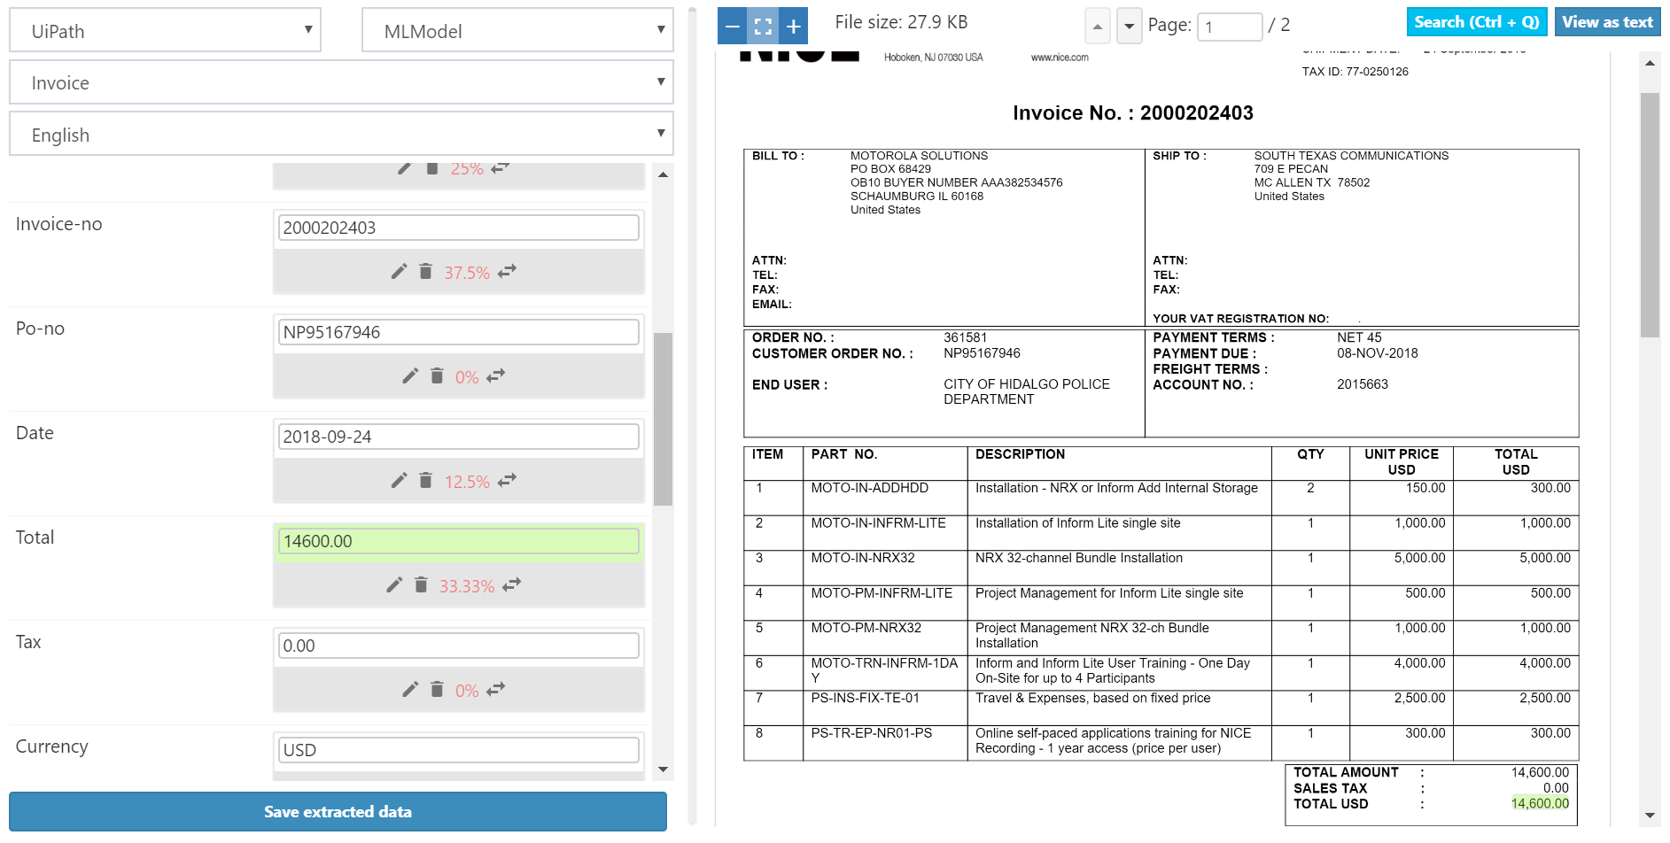Click part number PS-INS-FIX-TE-01
Image resolution: width=1670 pixels, height=843 pixels.
click(866, 698)
